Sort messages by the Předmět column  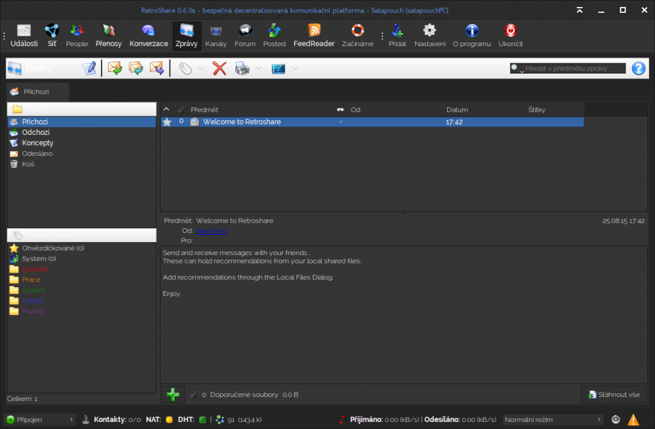(x=260, y=110)
